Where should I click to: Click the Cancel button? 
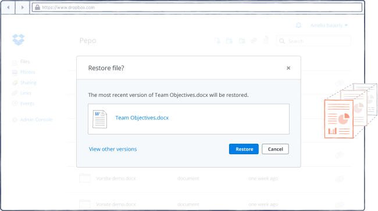(275, 149)
